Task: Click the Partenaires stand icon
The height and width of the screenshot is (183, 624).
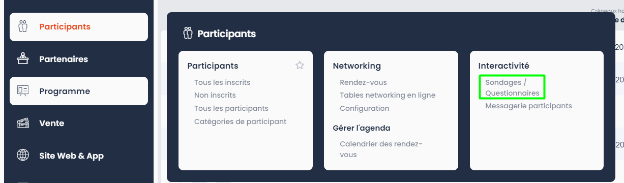Action: (x=22, y=59)
